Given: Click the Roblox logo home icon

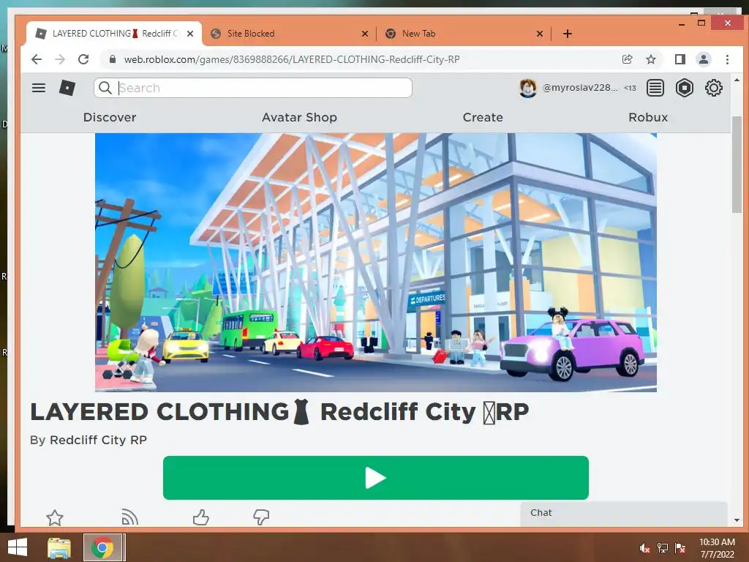Looking at the screenshot, I should coord(67,88).
